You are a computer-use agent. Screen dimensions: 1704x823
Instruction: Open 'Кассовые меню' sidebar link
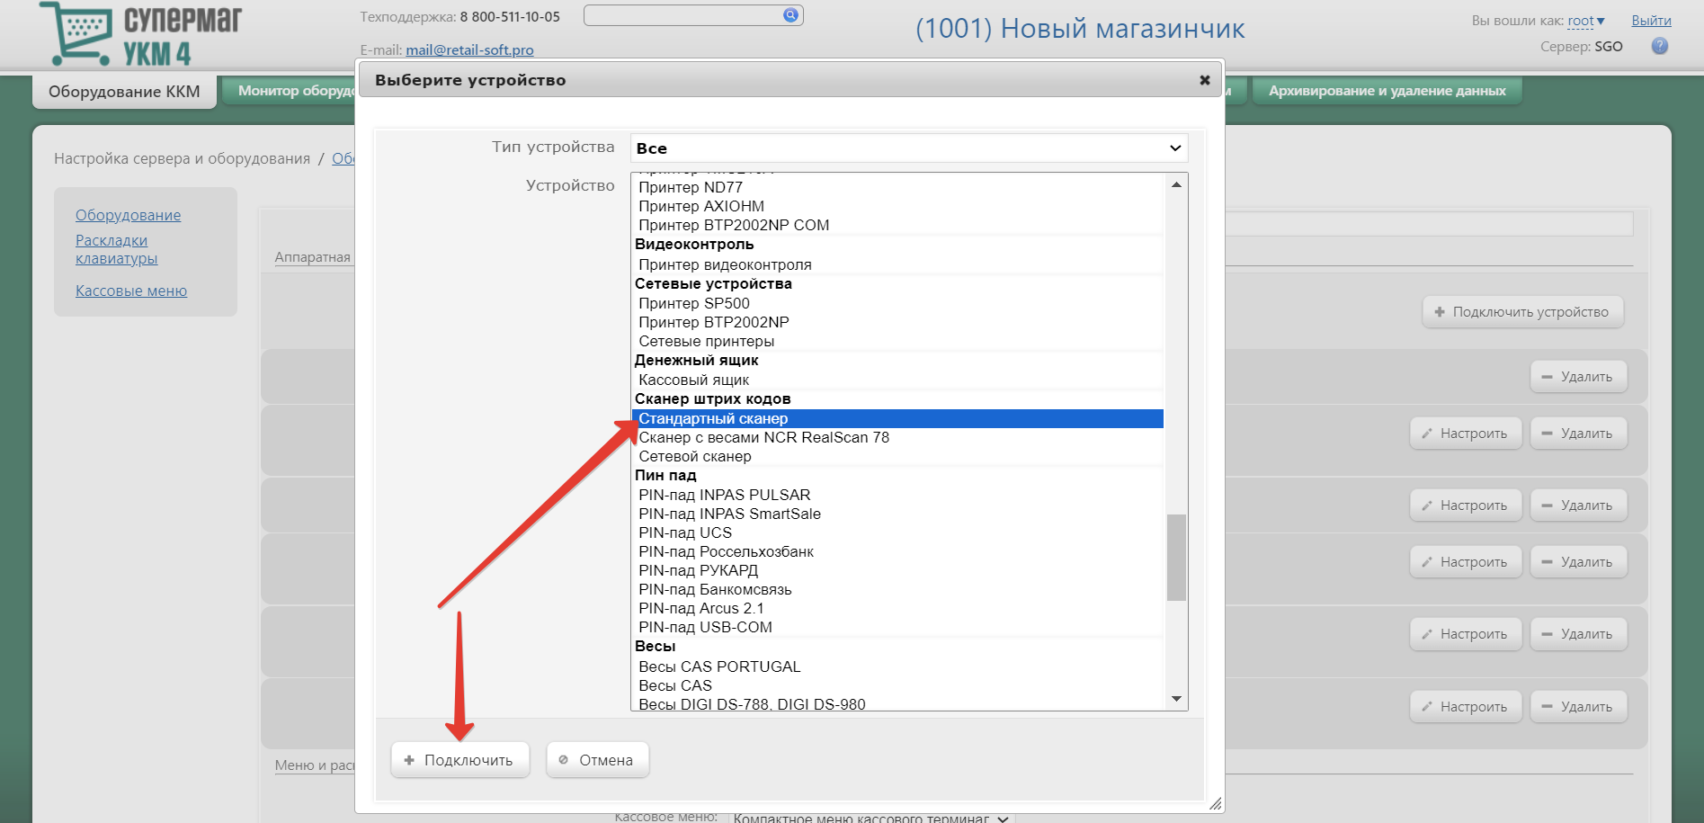tap(131, 291)
